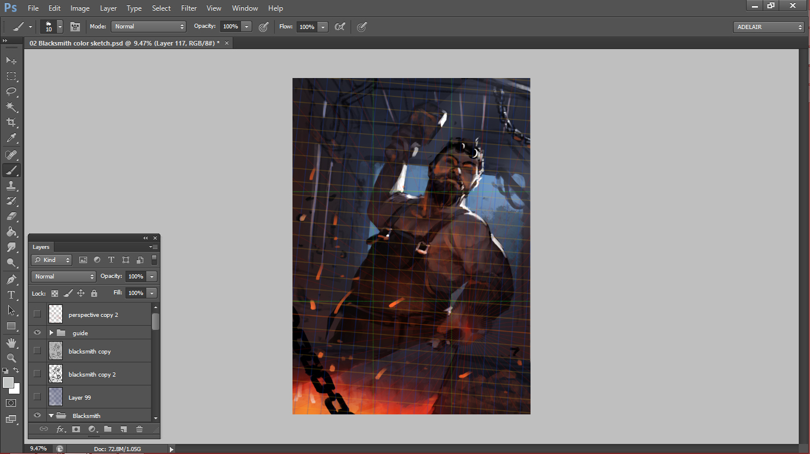
Task: Open the layer filter Kind dropdown
Action: click(x=52, y=260)
